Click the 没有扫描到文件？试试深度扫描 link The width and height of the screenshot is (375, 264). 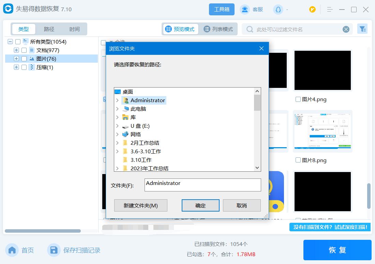[330, 227]
